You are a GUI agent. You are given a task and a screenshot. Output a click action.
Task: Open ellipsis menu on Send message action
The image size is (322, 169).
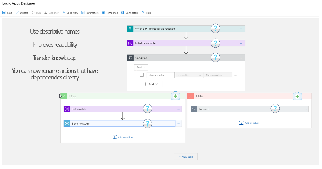point(178,124)
